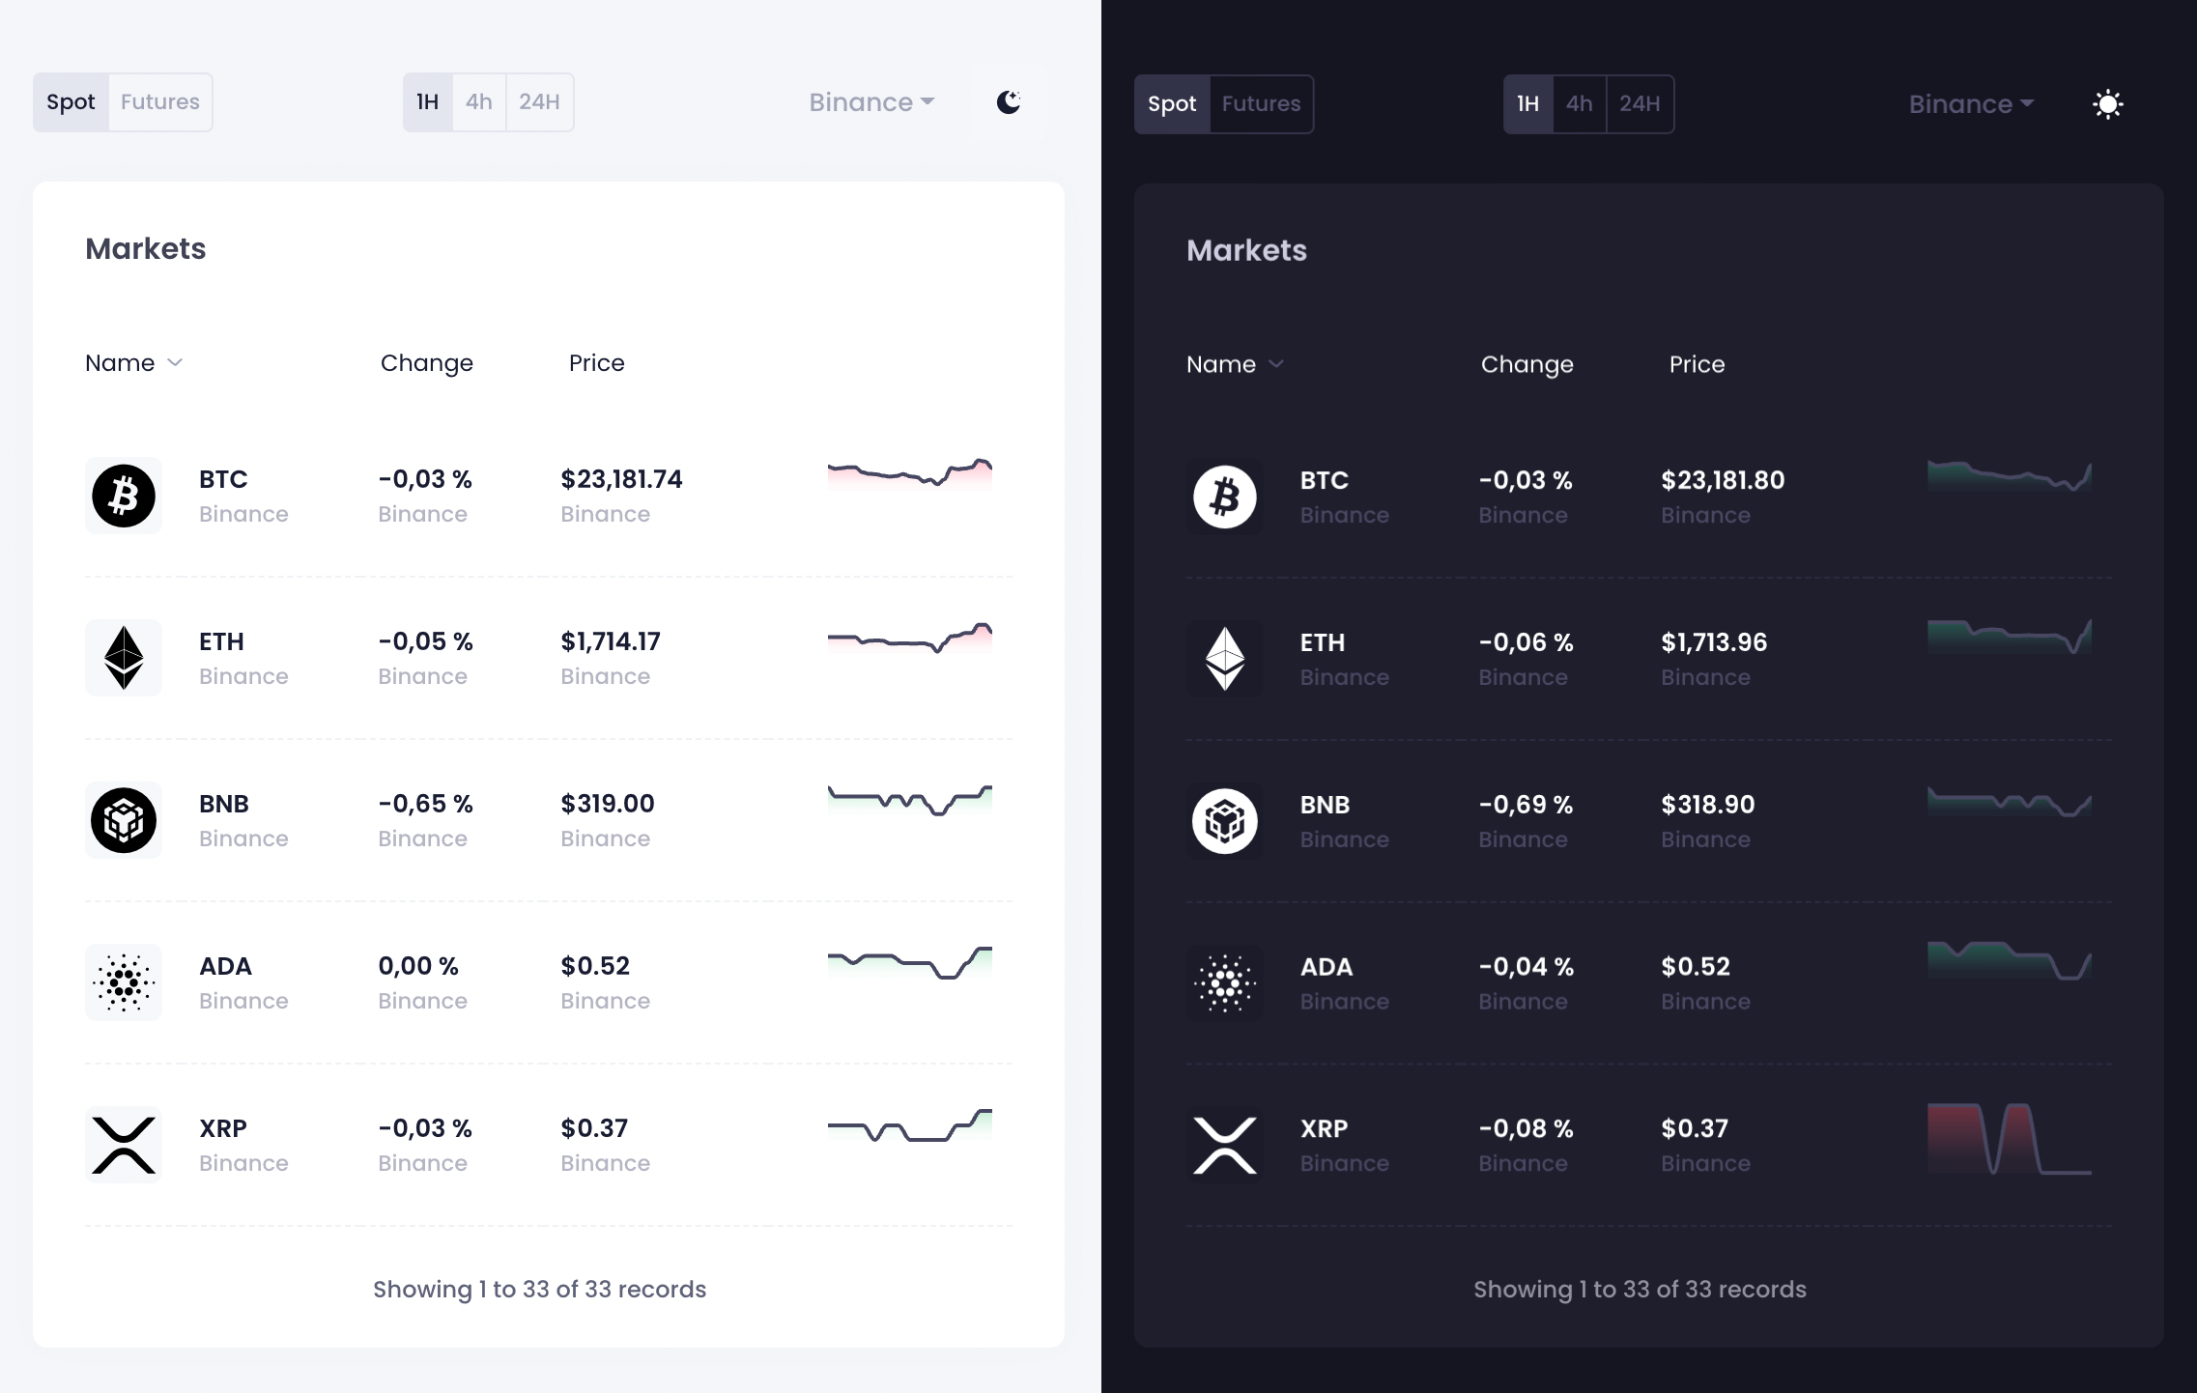This screenshot has height=1393, width=2197.
Task: Select ADA name label in dark panel
Action: 1327,967
